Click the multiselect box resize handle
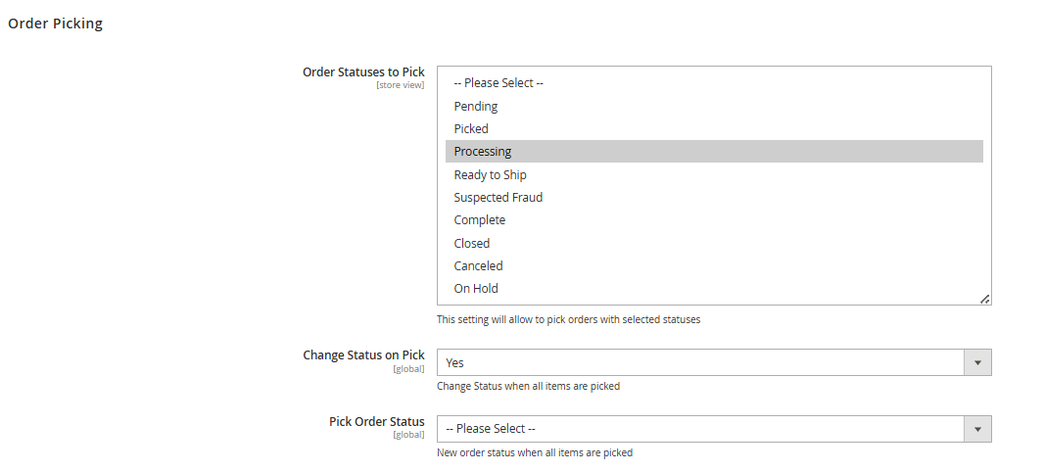The height and width of the screenshot is (472, 1045). tap(984, 299)
